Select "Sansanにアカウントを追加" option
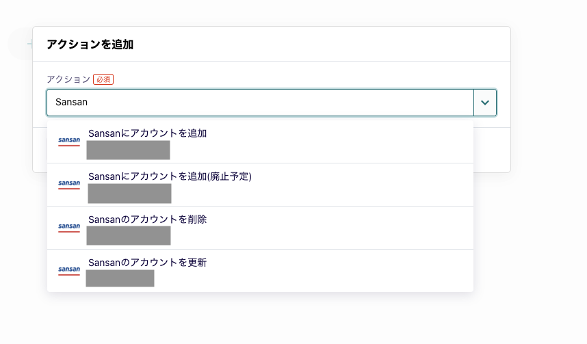 point(260,142)
